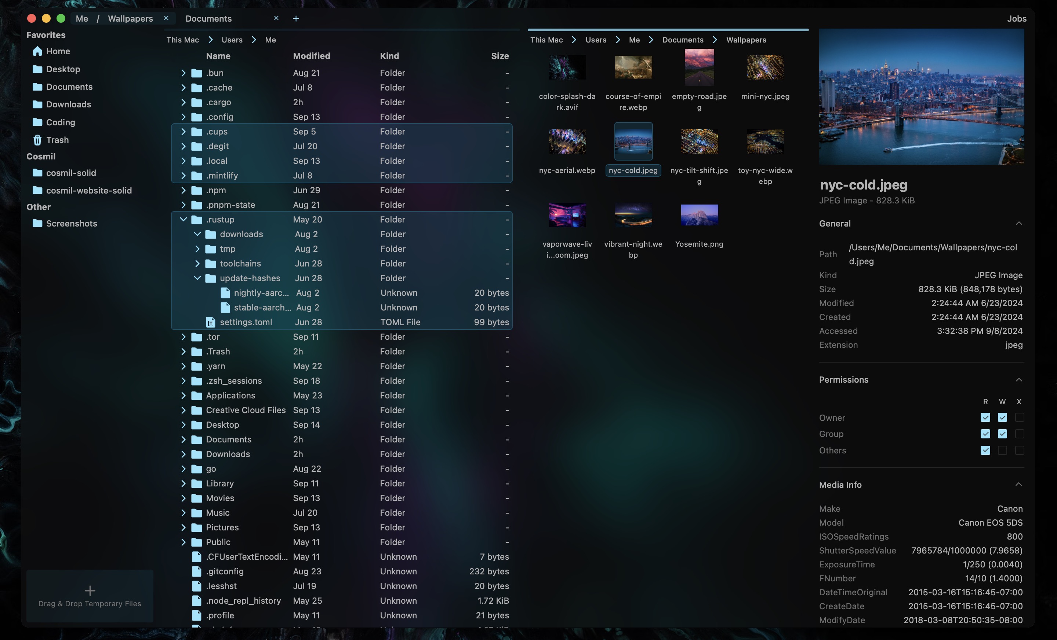Open the Home favorite in the sidebar
Image resolution: width=1057 pixels, height=640 pixels.
point(59,51)
